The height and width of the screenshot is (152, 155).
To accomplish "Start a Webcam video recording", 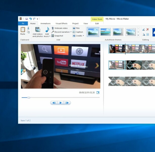I will [60, 28].
